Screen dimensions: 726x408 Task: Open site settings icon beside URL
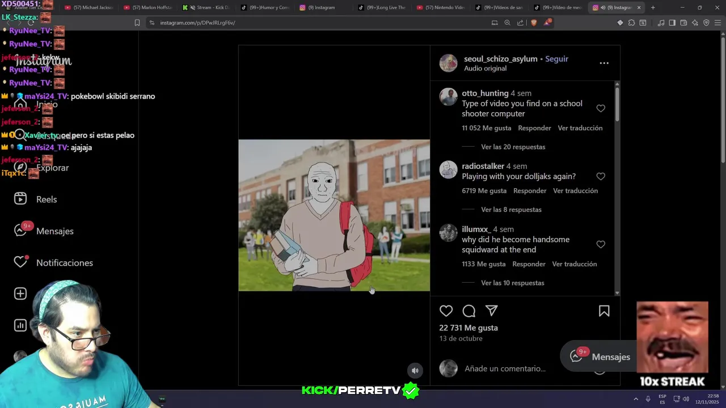(x=151, y=23)
